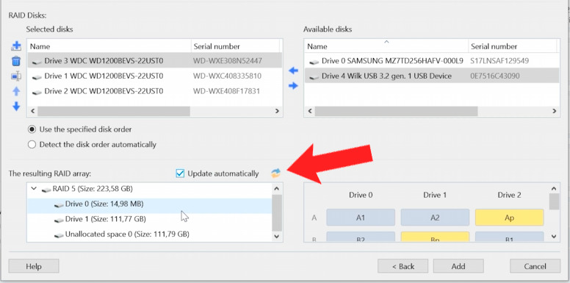Select Drive 3 WDC WD1200BEVS row
The height and width of the screenshot is (283, 570).
[154, 61]
